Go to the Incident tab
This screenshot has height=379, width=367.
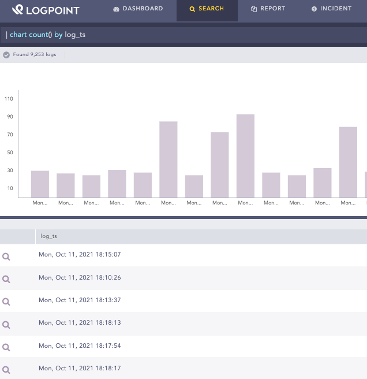pos(331,9)
